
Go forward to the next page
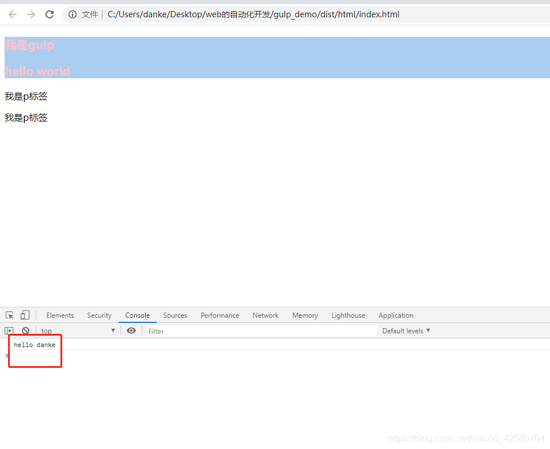(31, 14)
